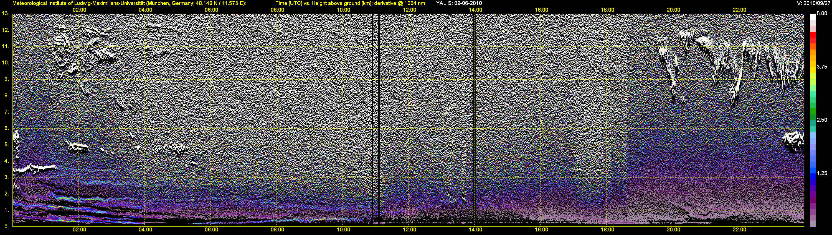Image resolution: width=832 pixels, height=235 pixels.
Task: Click the 12:00 label on the lower time axis
Action: [409, 229]
